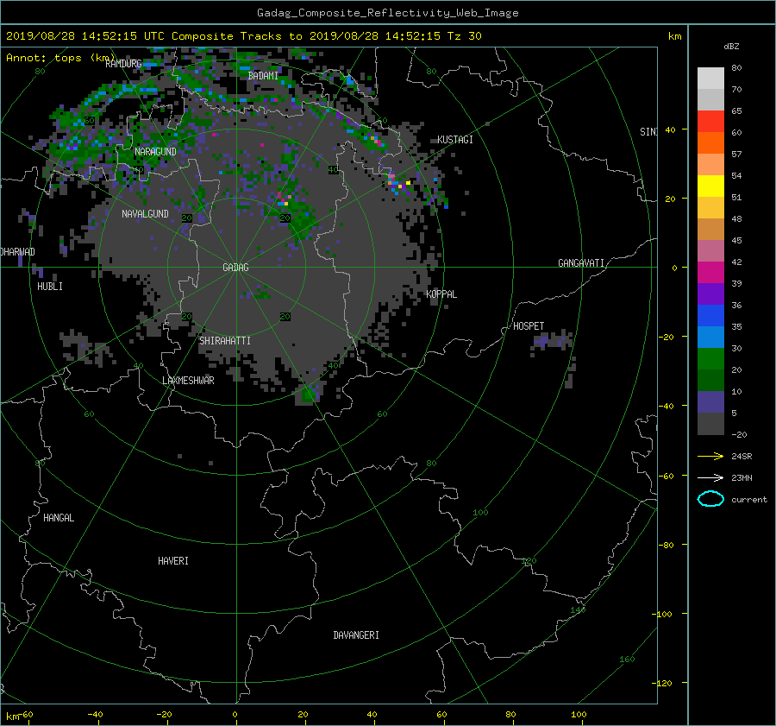Image resolution: width=776 pixels, height=726 pixels.
Task: Pick the bright yellow 54 dBZ swatch
Action: coord(710,186)
